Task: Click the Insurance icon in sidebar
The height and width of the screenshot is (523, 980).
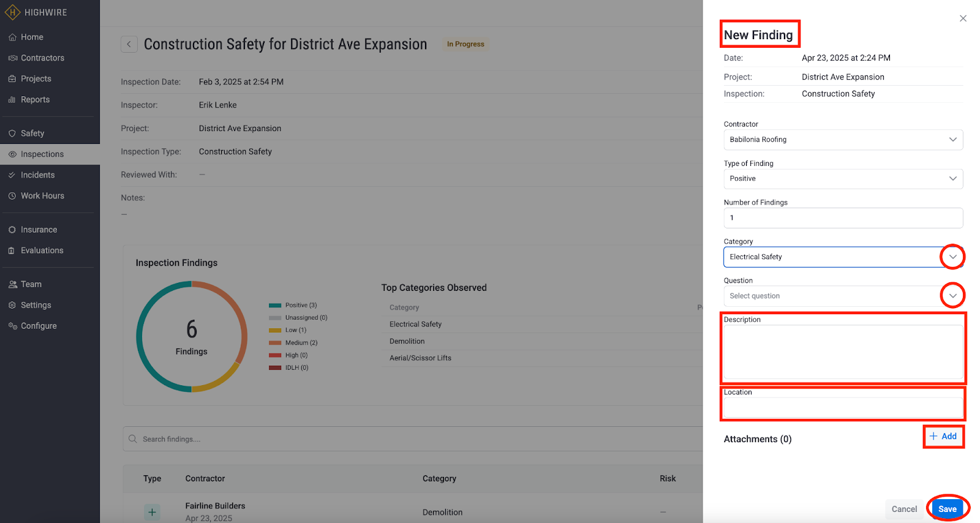Action: tap(12, 230)
